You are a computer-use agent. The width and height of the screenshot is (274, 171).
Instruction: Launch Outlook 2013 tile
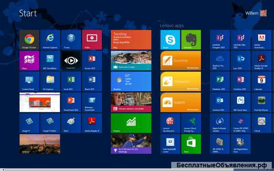220,102
